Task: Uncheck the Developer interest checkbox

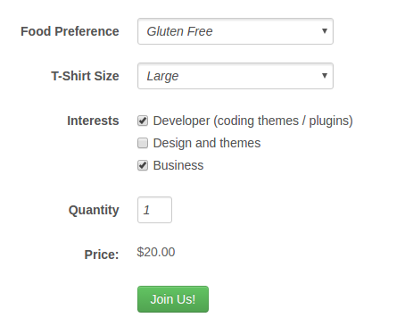Action: pyautogui.click(x=143, y=121)
